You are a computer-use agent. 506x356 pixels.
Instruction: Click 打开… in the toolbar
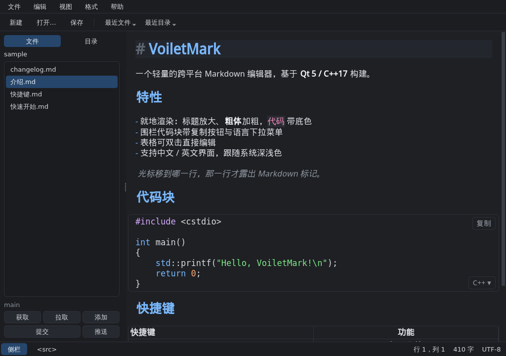[x=46, y=23]
